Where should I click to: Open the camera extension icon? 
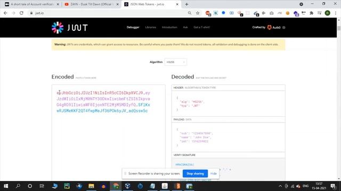(x=271, y=13)
